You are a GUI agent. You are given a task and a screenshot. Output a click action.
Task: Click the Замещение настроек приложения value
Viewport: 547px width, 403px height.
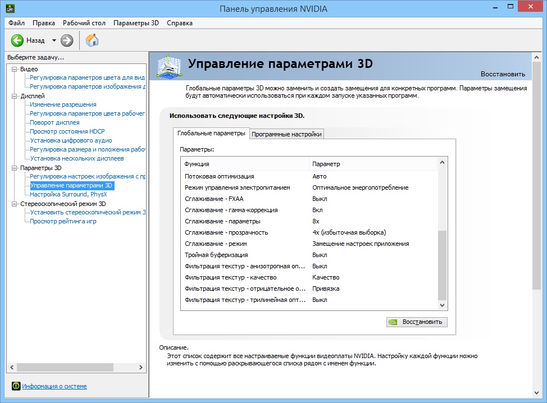pos(361,244)
